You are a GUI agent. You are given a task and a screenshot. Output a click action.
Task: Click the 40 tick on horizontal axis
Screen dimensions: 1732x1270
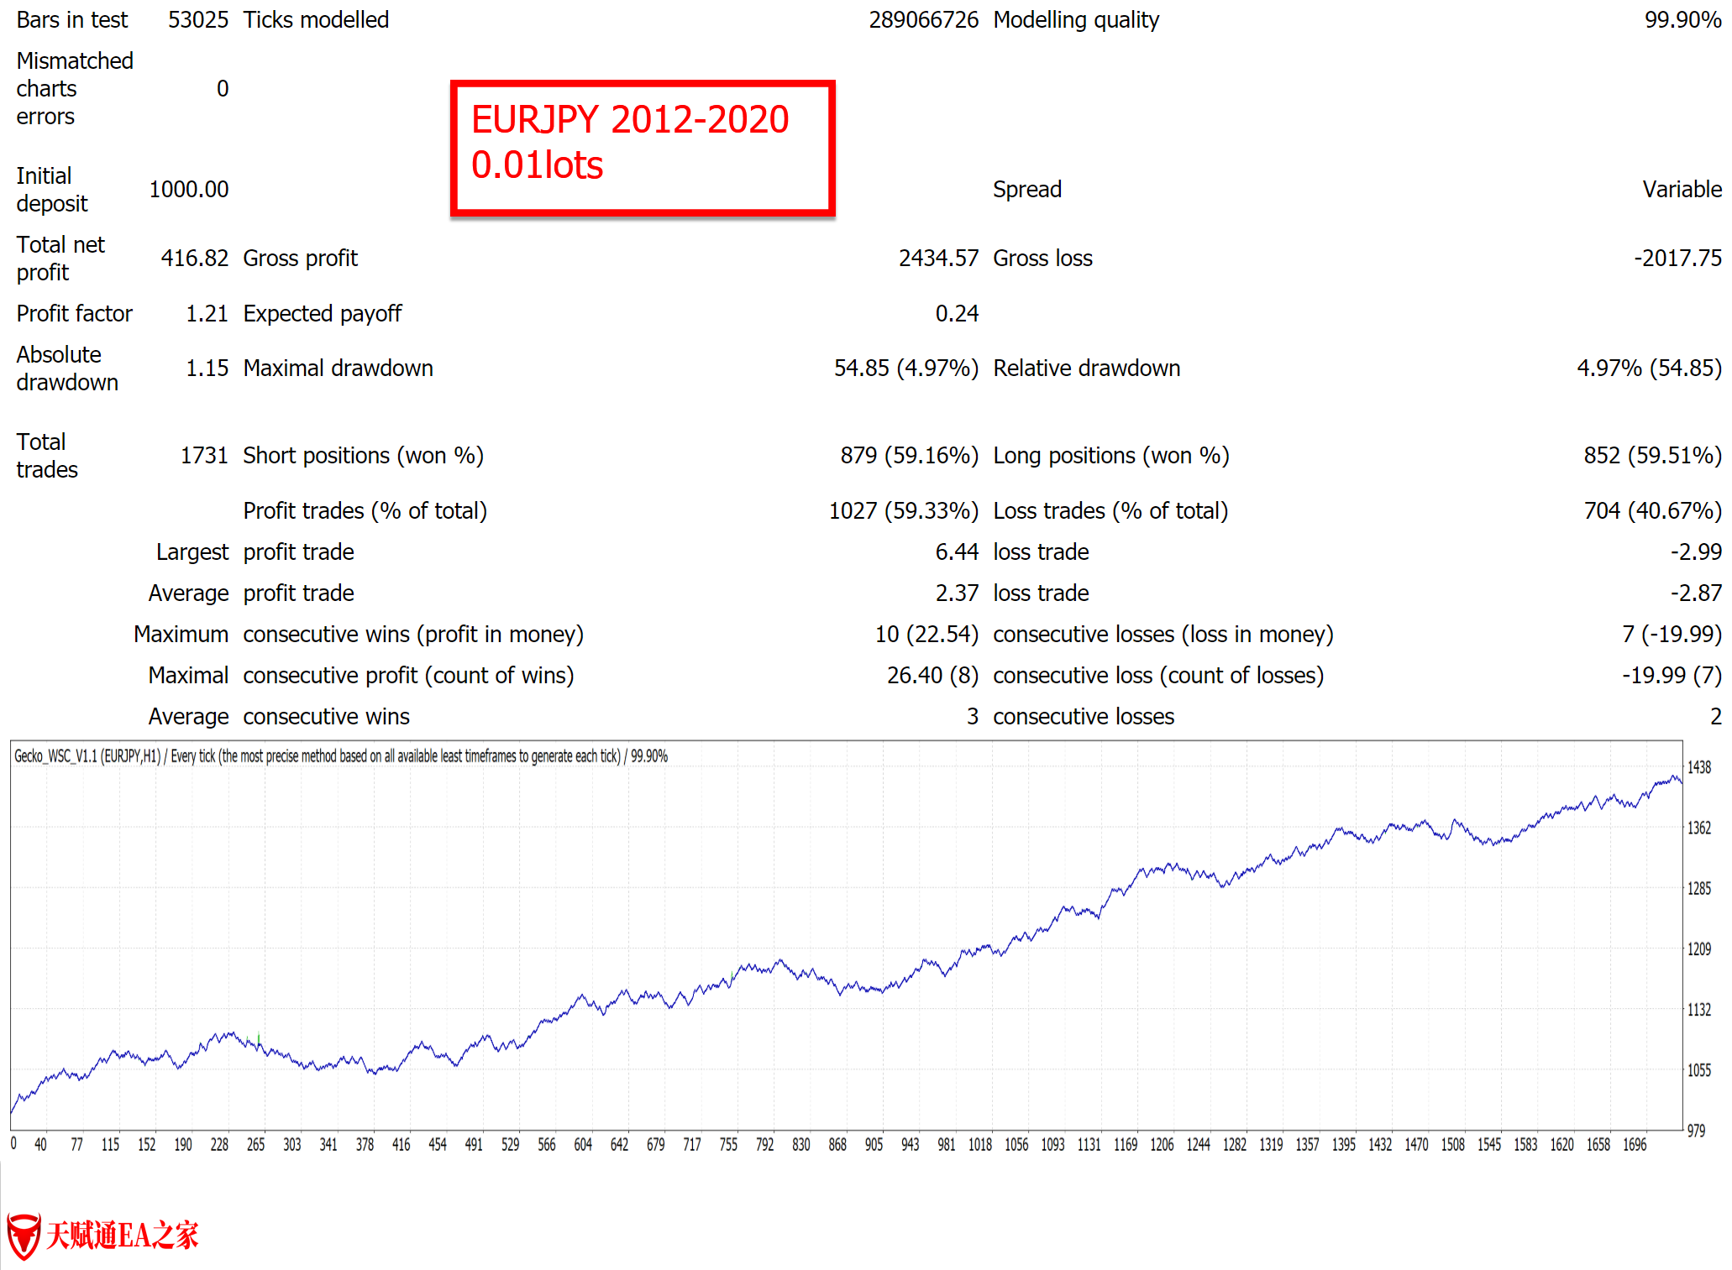[x=40, y=1145]
